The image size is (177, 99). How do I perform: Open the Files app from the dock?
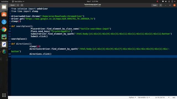(x=4, y=7)
